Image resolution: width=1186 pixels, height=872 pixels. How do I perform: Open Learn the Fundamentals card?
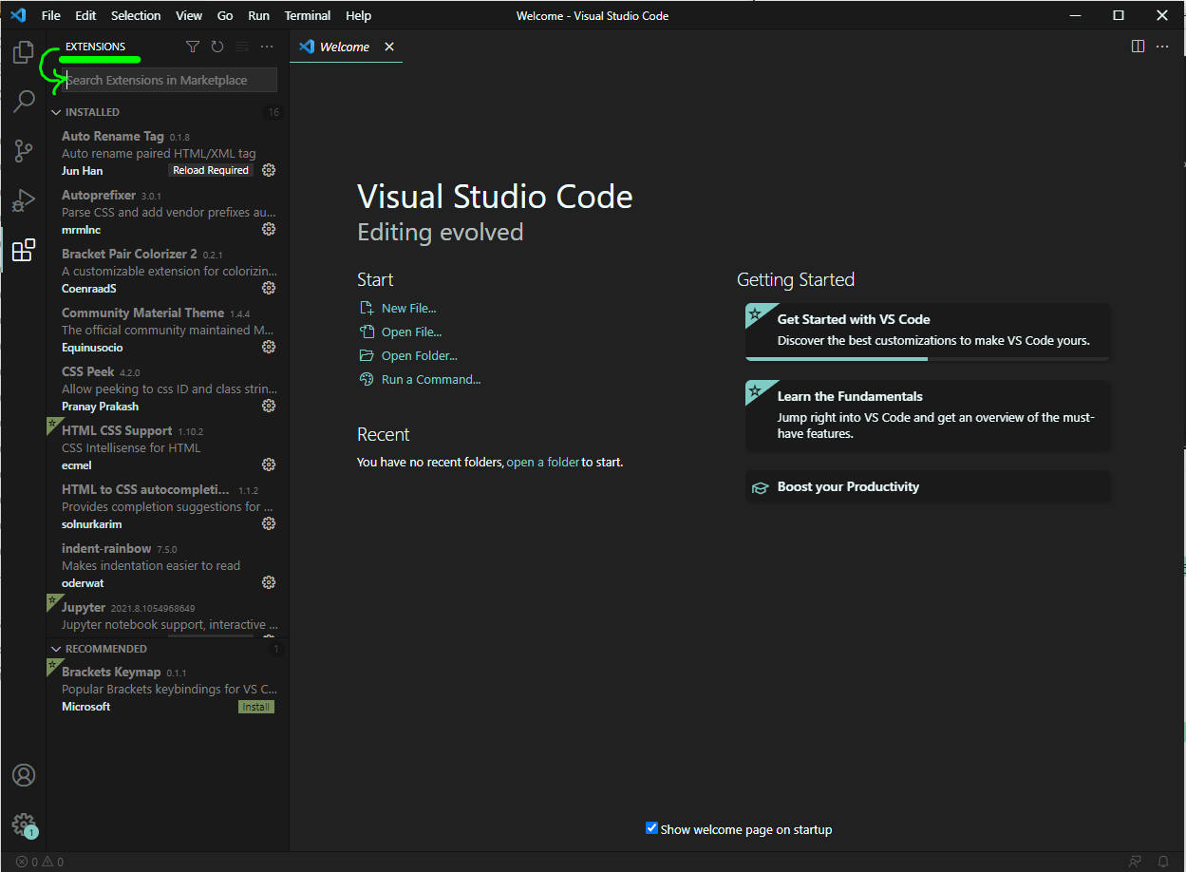tap(928, 416)
